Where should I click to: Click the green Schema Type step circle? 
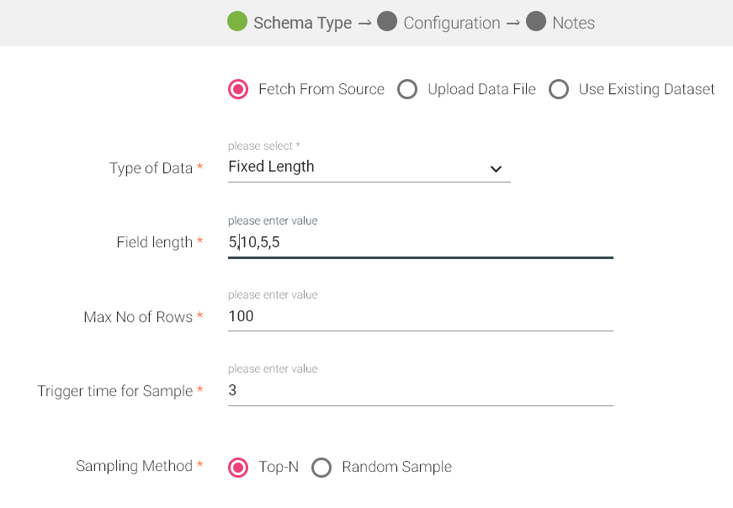[x=237, y=23]
